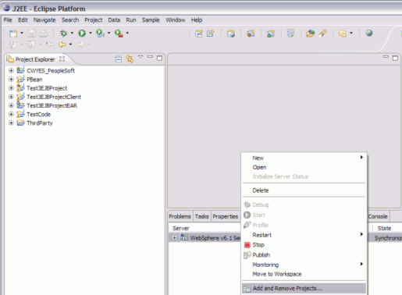Click the Collapse All icon in Project Explorer
This screenshot has height=295, width=402.
(x=119, y=59)
